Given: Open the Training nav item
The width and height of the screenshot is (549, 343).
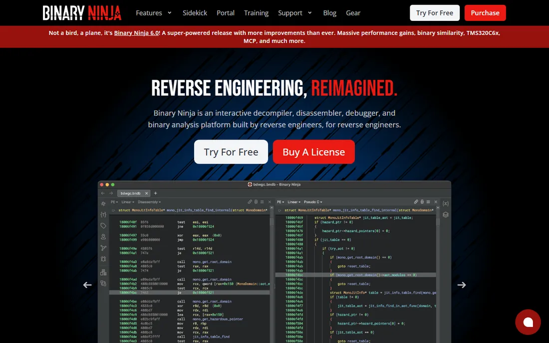Looking at the screenshot, I should 257,13.
